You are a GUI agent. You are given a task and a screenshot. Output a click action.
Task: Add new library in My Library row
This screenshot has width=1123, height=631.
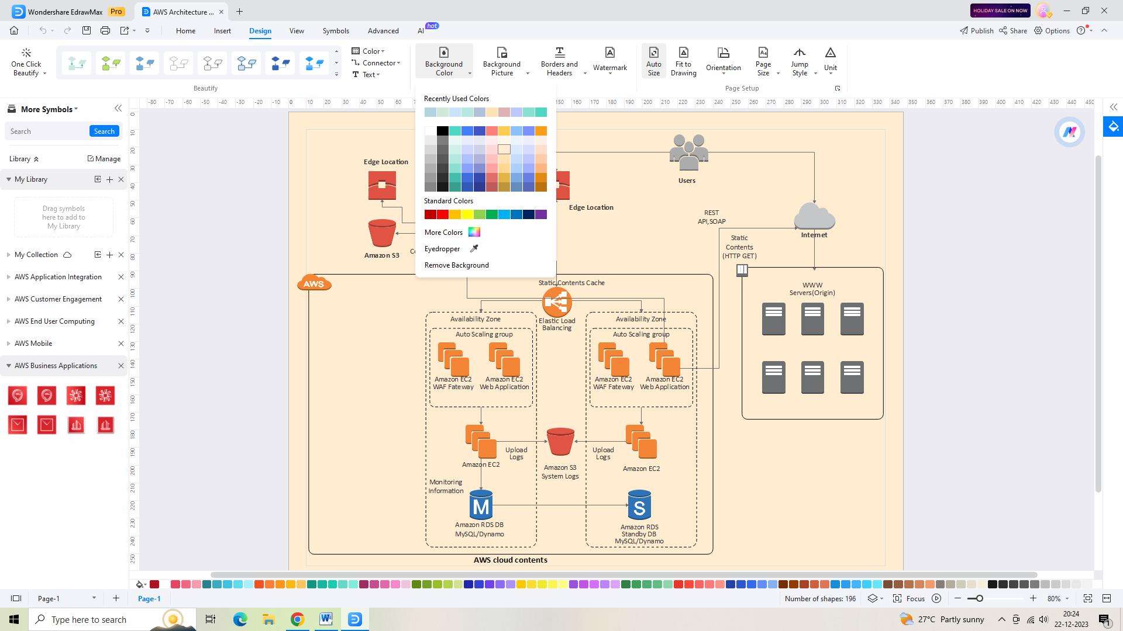[109, 179]
